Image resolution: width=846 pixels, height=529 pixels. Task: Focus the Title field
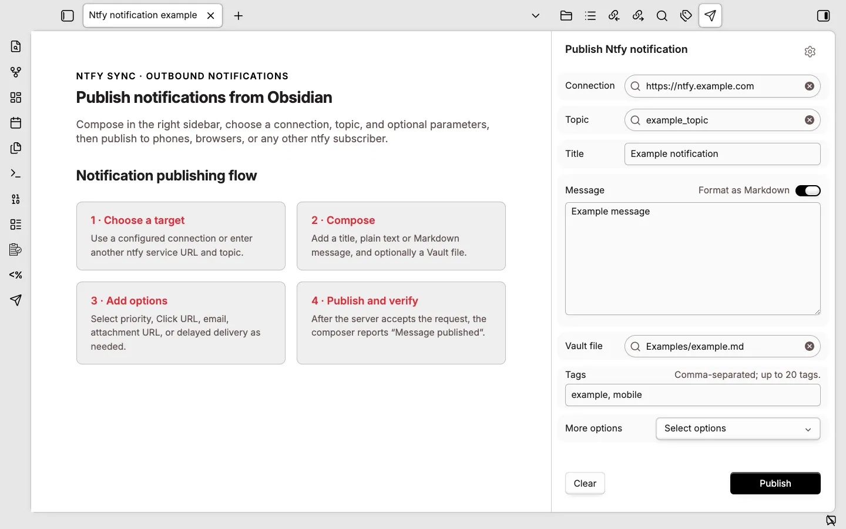tap(723, 154)
